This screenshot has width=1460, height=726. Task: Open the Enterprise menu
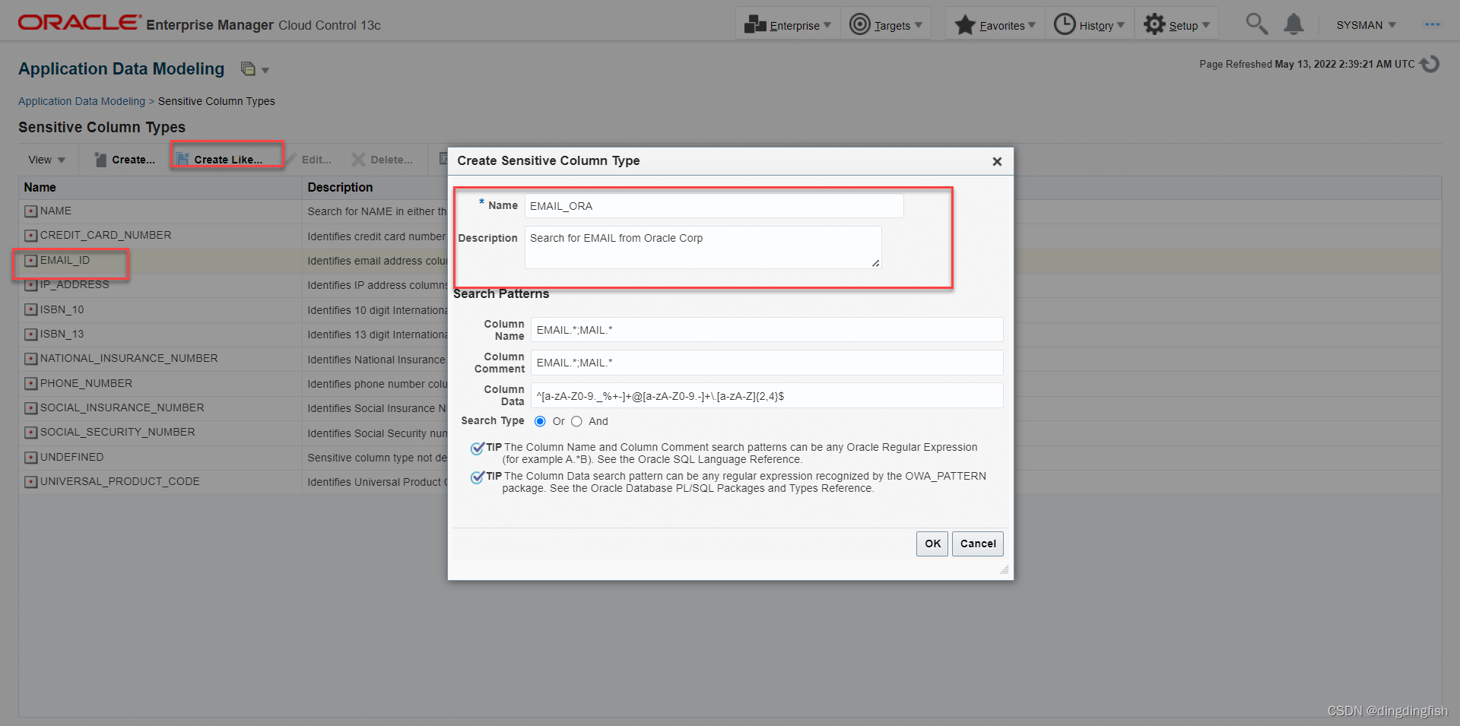click(788, 25)
